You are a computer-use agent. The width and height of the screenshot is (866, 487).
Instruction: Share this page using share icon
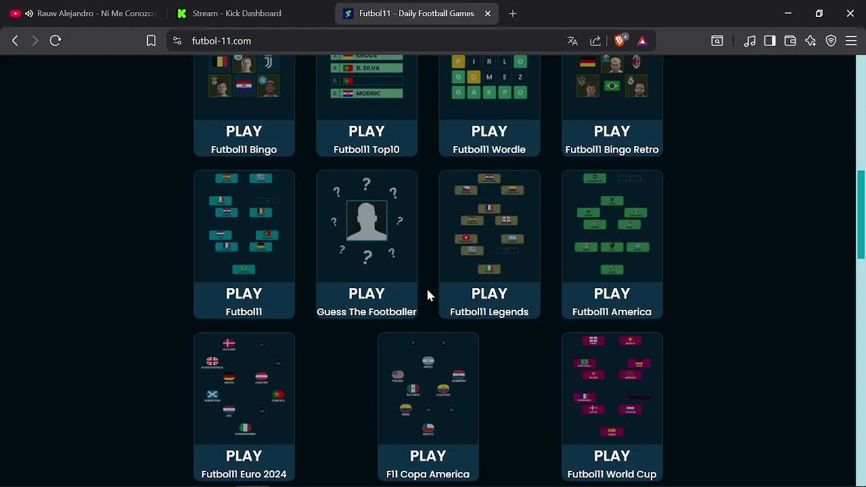(595, 41)
